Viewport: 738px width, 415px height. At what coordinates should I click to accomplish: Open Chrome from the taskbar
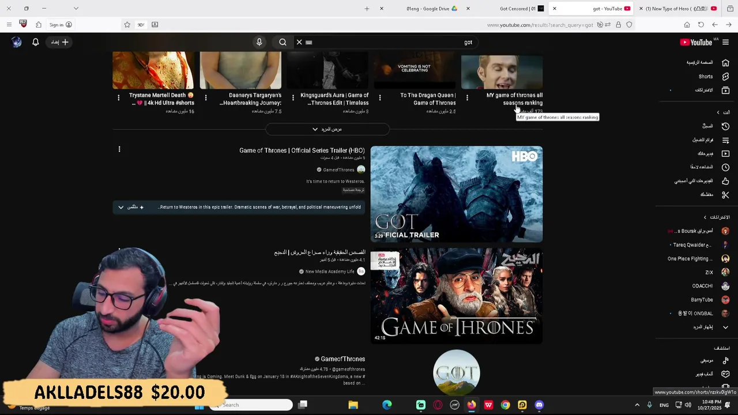click(x=505, y=405)
